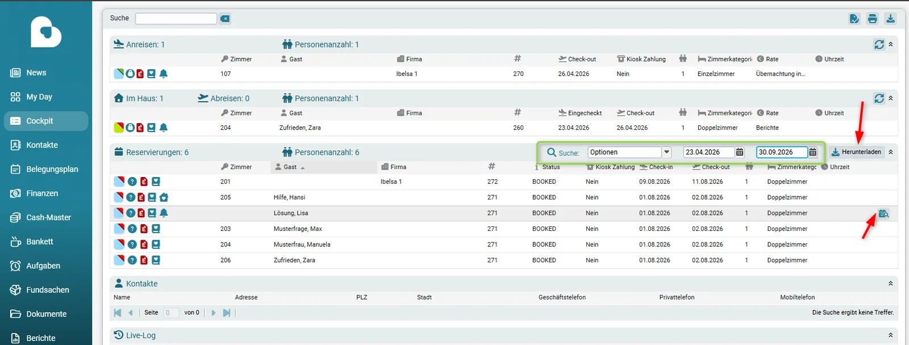Select the Musterfrage, Max reservation row

click(x=504, y=229)
